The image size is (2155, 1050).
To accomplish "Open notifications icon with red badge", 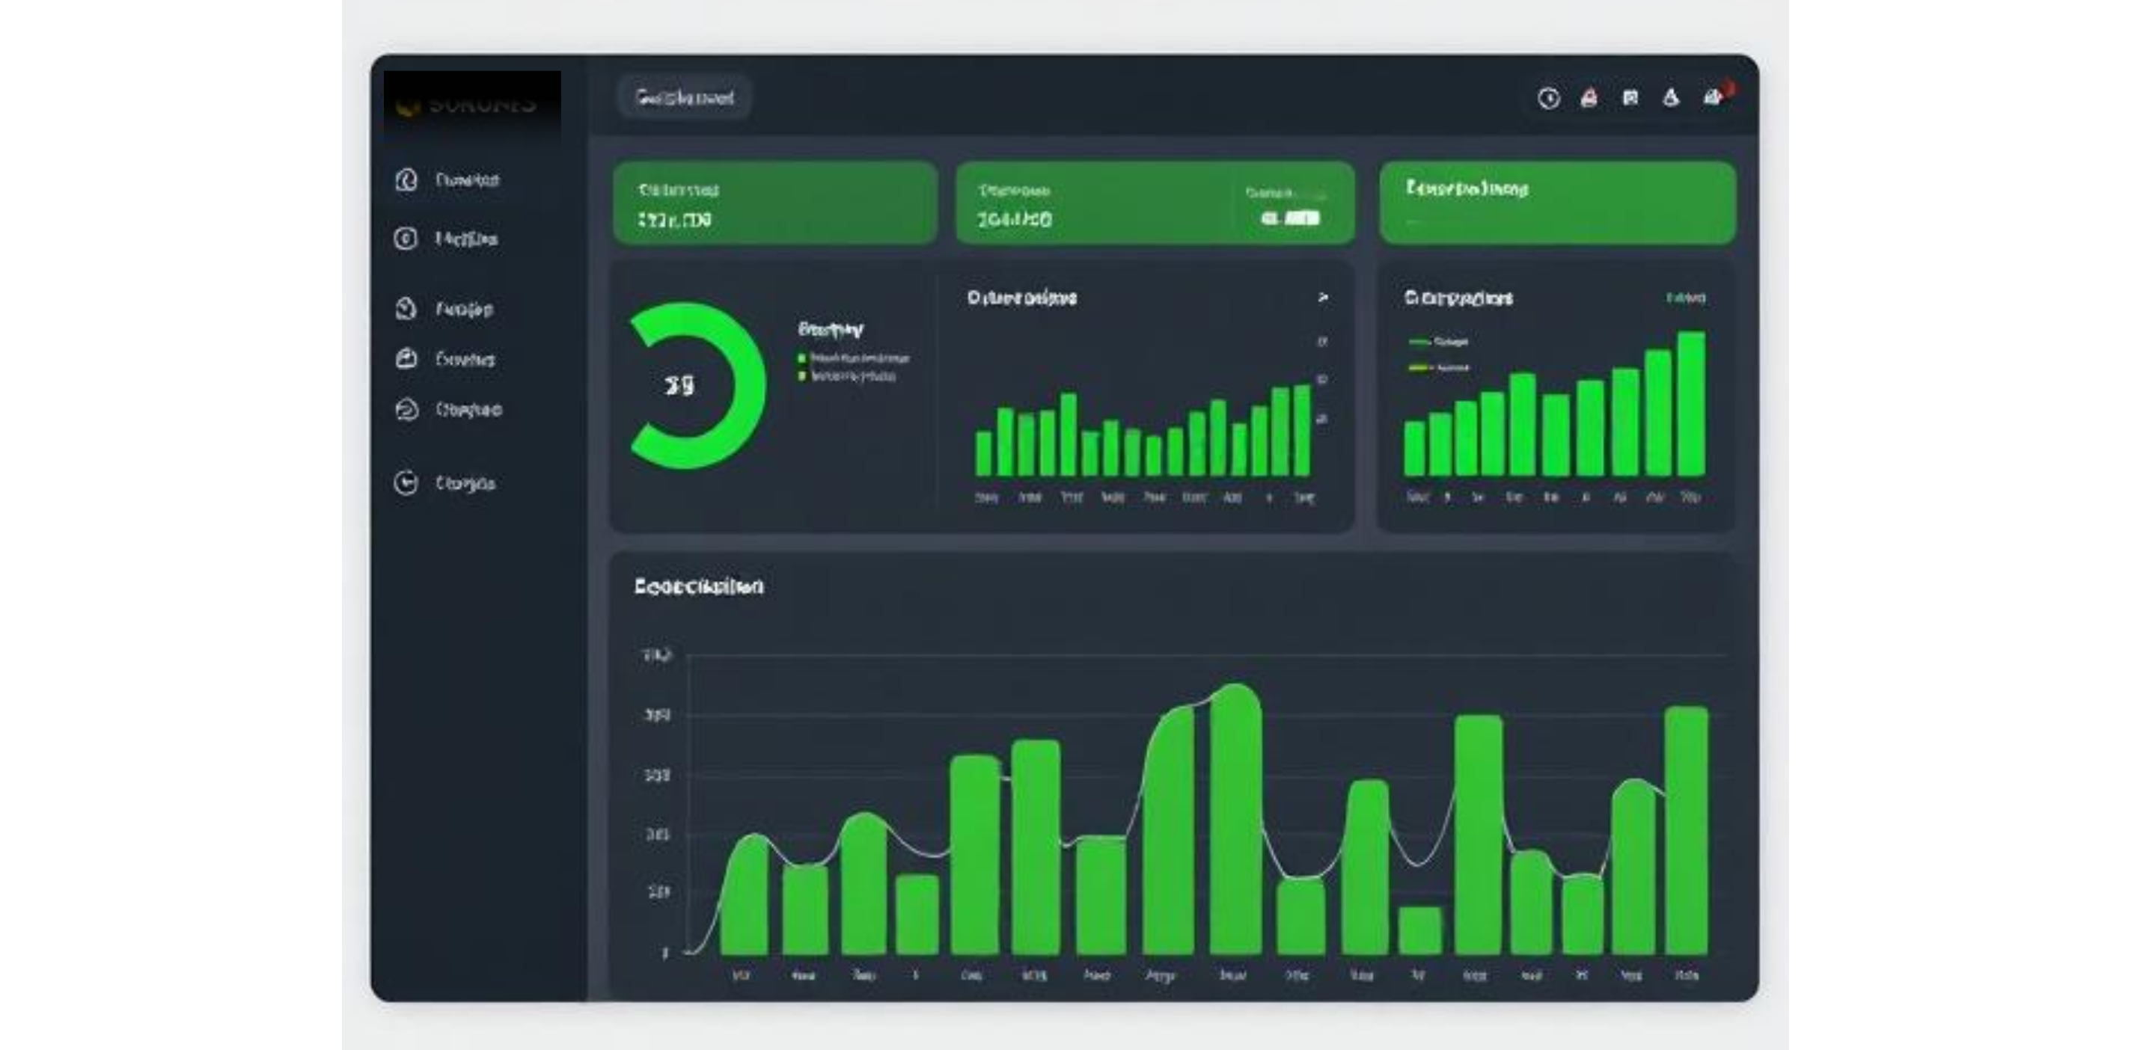I will [1714, 97].
